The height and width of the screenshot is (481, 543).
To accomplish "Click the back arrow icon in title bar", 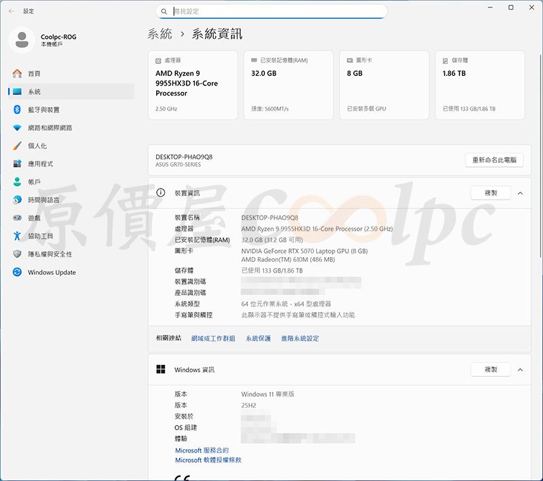I will [11, 12].
